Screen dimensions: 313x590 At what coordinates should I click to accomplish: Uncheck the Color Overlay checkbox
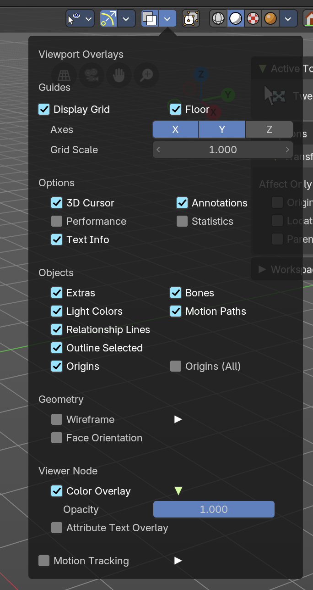pyautogui.click(x=57, y=491)
